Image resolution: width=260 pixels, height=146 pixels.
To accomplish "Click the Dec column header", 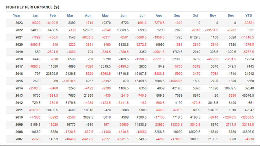I will coord(231,16).
